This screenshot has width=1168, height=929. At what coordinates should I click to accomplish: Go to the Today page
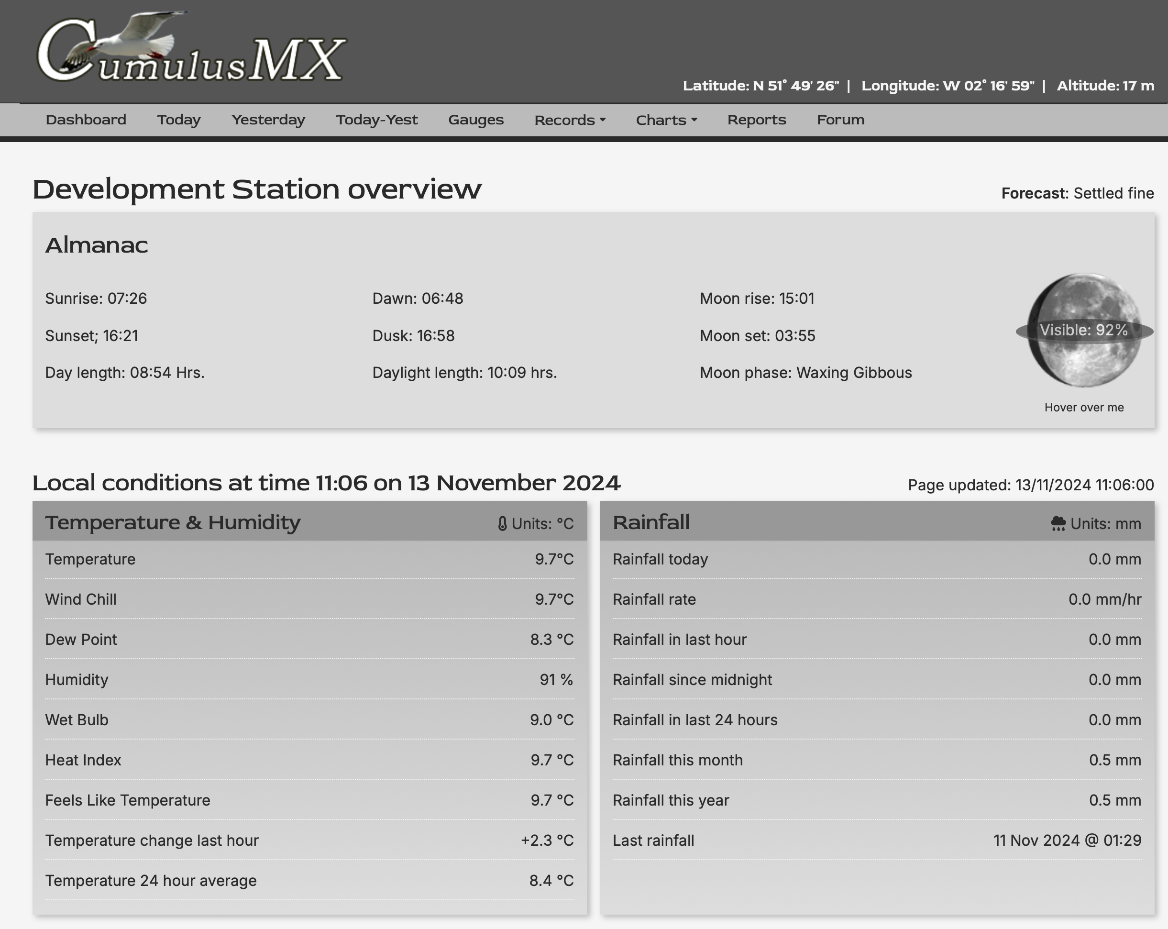coord(179,120)
